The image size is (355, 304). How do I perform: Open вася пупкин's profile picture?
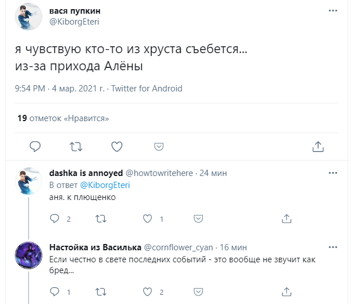tap(27, 17)
